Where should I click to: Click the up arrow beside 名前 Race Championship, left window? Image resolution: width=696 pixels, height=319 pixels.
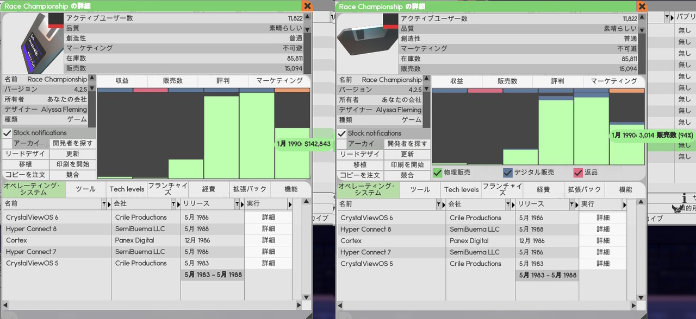(x=92, y=79)
